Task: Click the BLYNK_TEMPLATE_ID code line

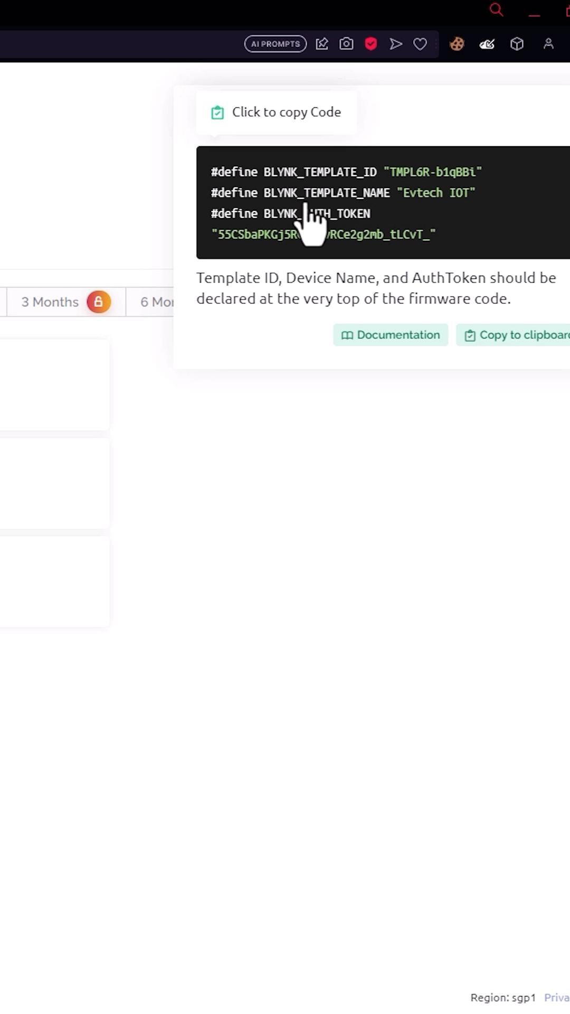Action: (346, 172)
